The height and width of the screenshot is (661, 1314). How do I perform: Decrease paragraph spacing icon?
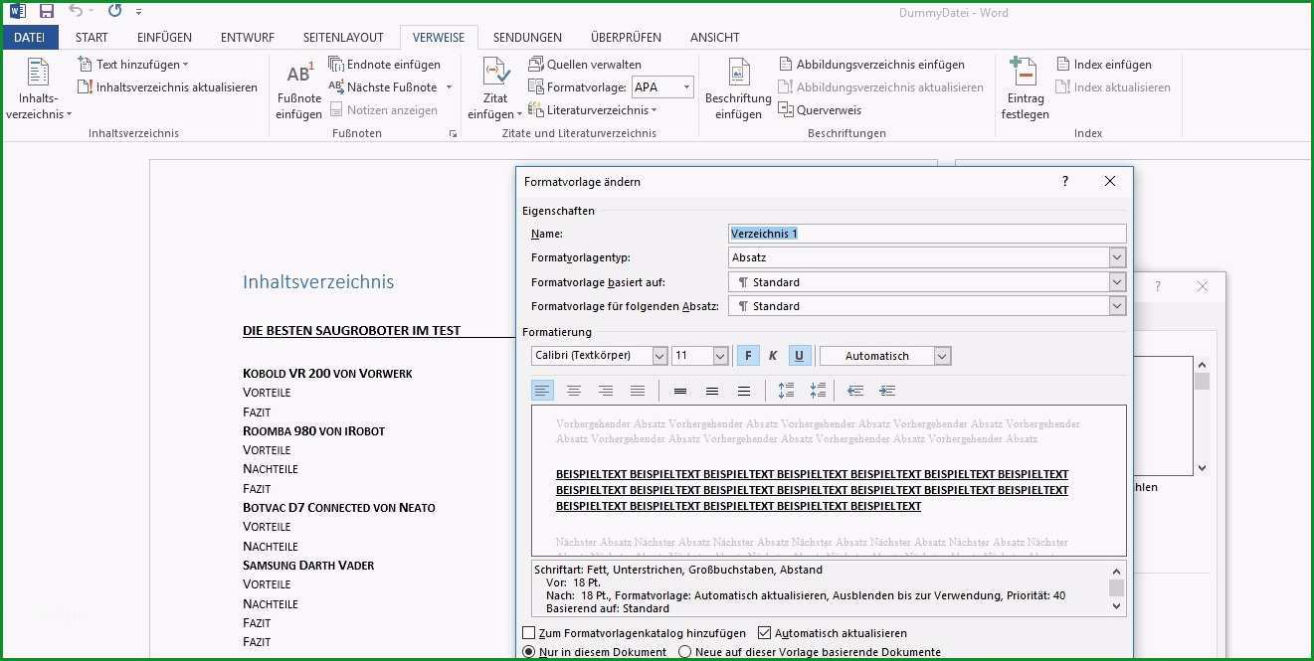(818, 391)
